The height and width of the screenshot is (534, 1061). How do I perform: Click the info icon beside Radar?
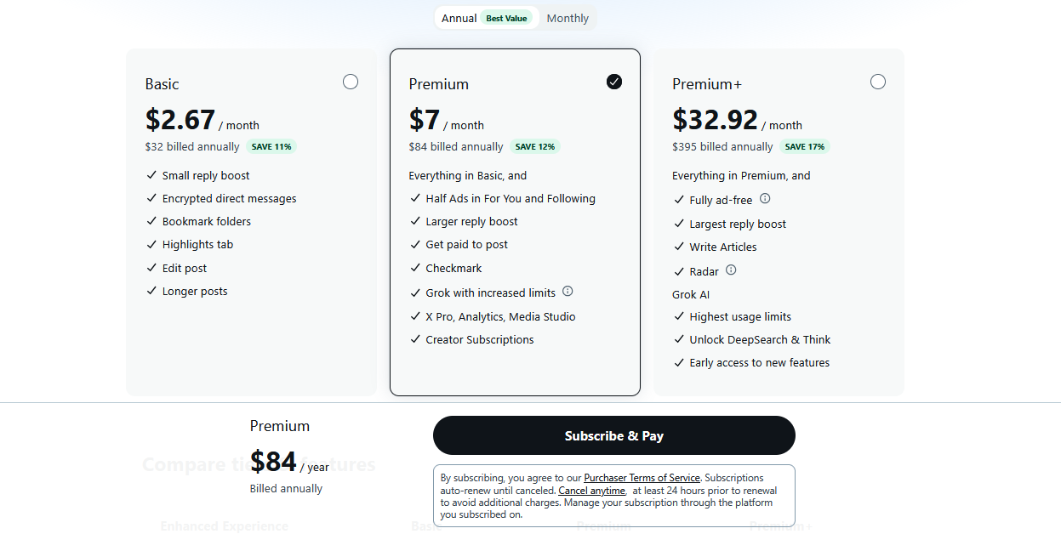pyautogui.click(x=731, y=270)
